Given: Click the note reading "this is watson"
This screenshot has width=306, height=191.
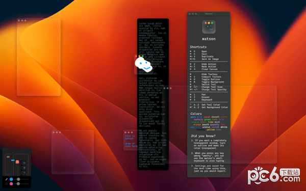Looking at the screenshot, I should pyautogui.click(x=130, y=137).
